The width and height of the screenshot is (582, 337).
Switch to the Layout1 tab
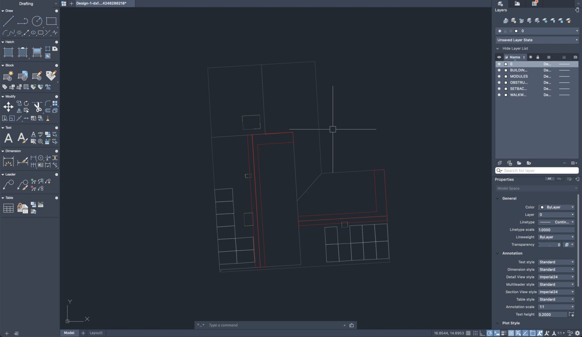(x=96, y=333)
